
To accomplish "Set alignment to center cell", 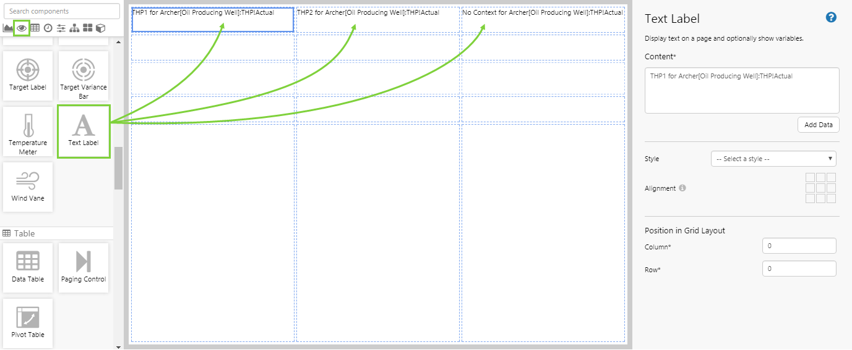I will [x=820, y=188].
